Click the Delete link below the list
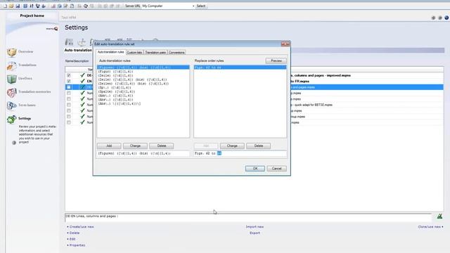Viewport: 450px width, 253px height. pyautogui.click(x=75, y=233)
